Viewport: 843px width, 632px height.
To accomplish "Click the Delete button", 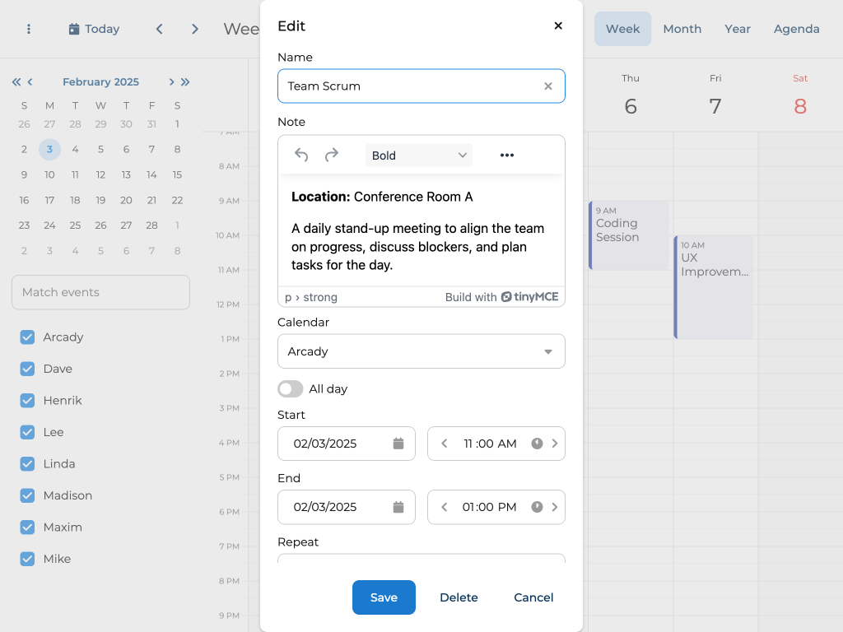I will pyautogui.click(x=459, y=597).
